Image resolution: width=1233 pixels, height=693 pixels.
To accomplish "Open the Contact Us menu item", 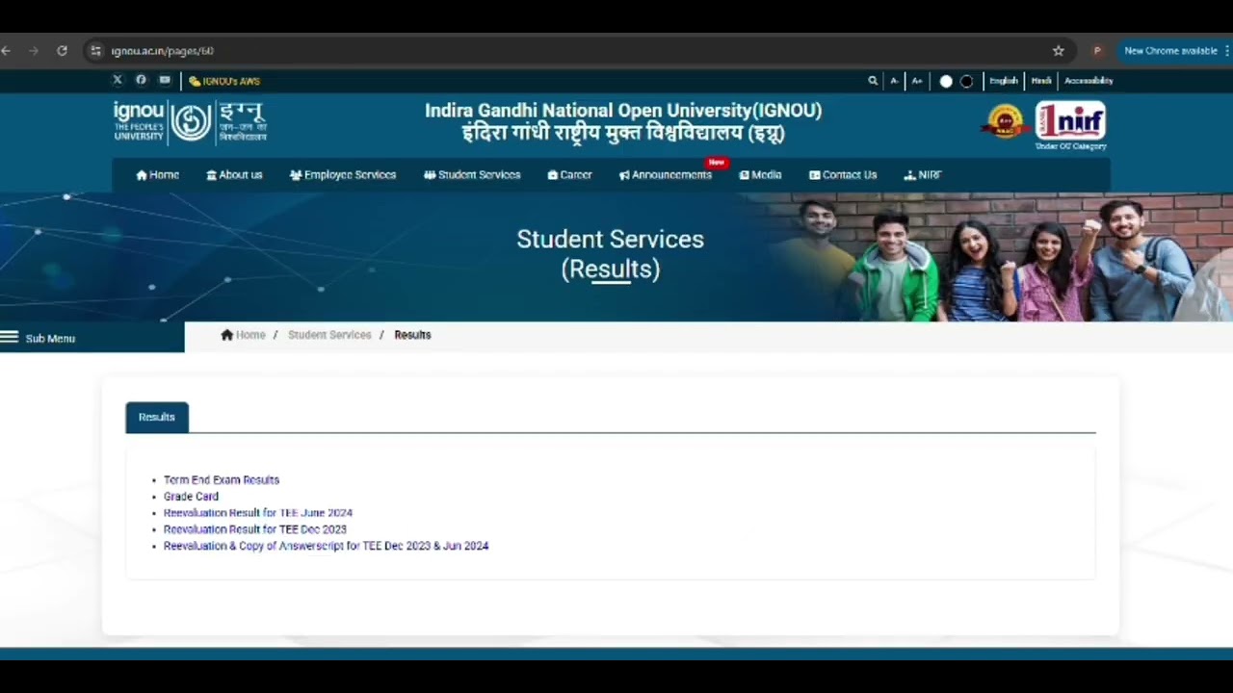I will [x=843, y=175].
